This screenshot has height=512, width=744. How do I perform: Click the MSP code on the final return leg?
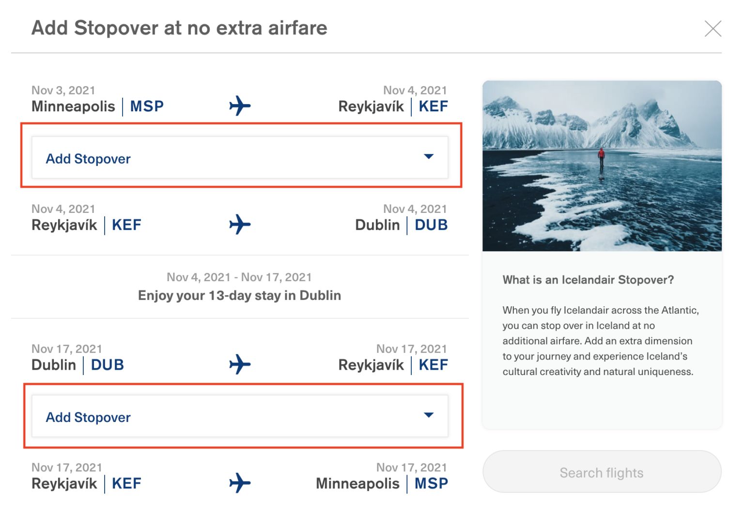point(431,483)
